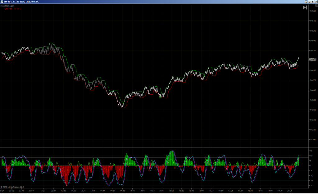Select the current price marker 14462
The width and height of the screenshot is (318, 194).
coord(312,59)
